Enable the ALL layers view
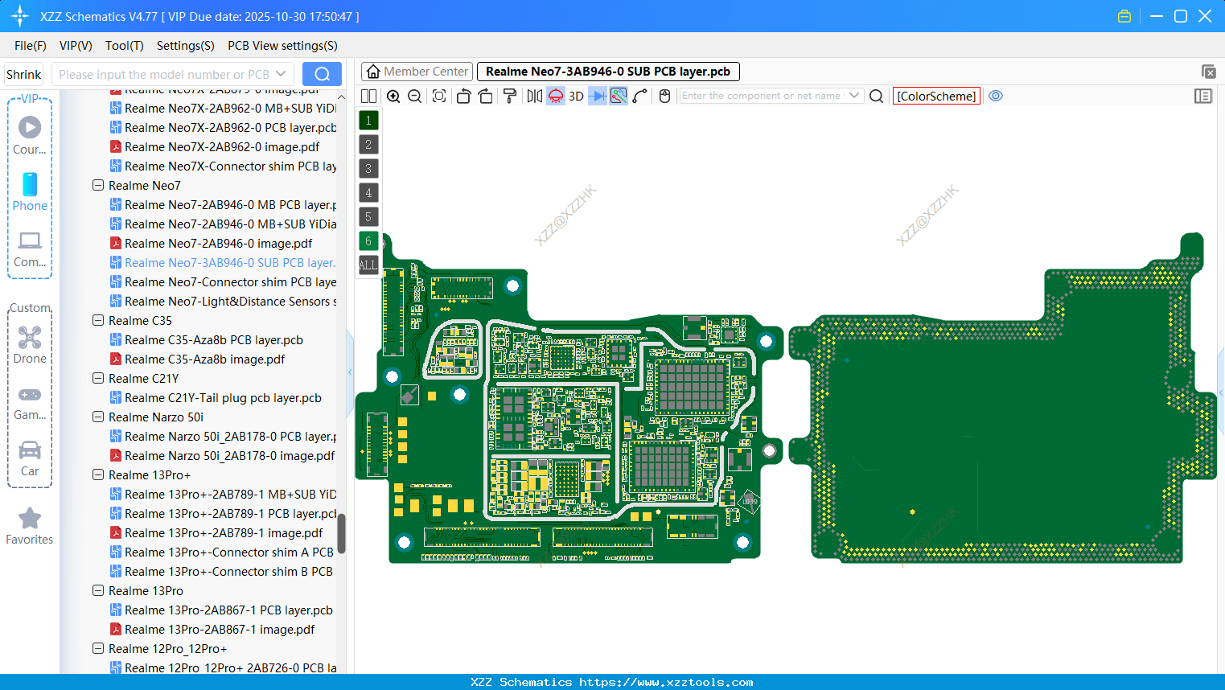This screenshot has height=690, width=1225. coord(368,265)
